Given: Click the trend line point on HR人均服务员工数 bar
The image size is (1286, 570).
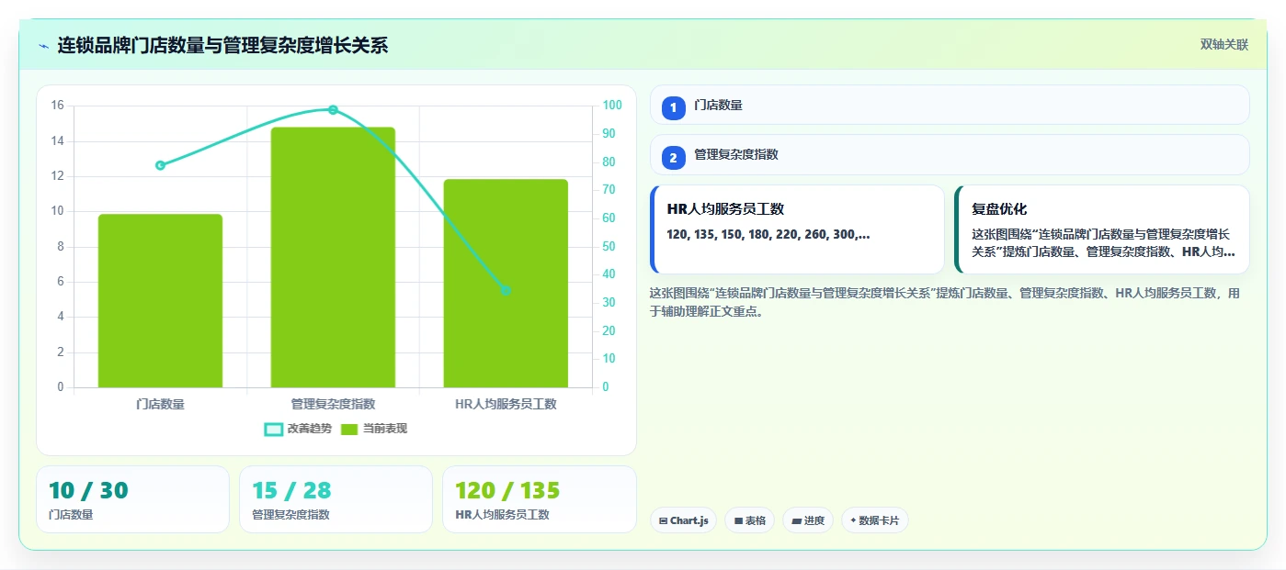Looking at the screenshot, I should pyautogui.click(x=506, y=290).
